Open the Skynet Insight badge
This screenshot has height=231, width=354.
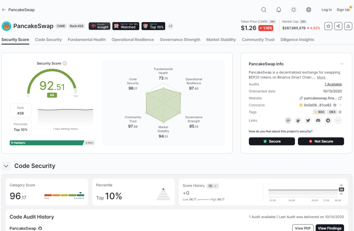click(99, 26)
